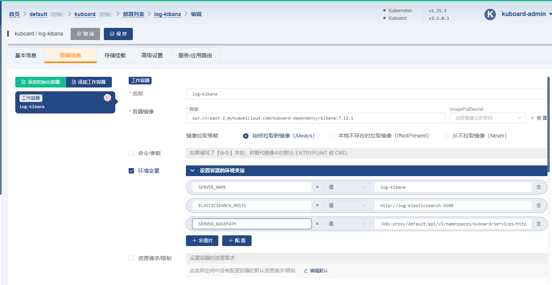Image resolution: width=552 pixels, height=285 pixels.
Task: Select IfNotPresent image pull policy
Action: click(x=332, y=136)
